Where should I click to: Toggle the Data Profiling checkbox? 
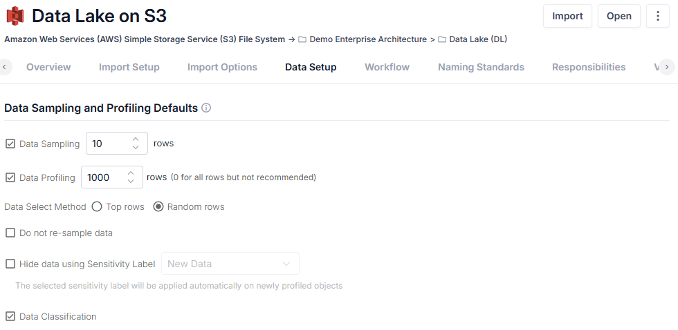(x=10, y=177)
